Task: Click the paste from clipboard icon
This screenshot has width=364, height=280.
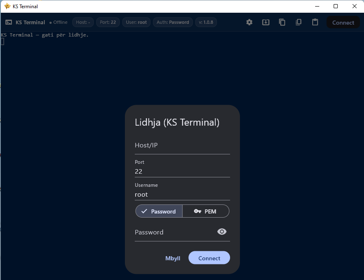Action: [315, 22]
